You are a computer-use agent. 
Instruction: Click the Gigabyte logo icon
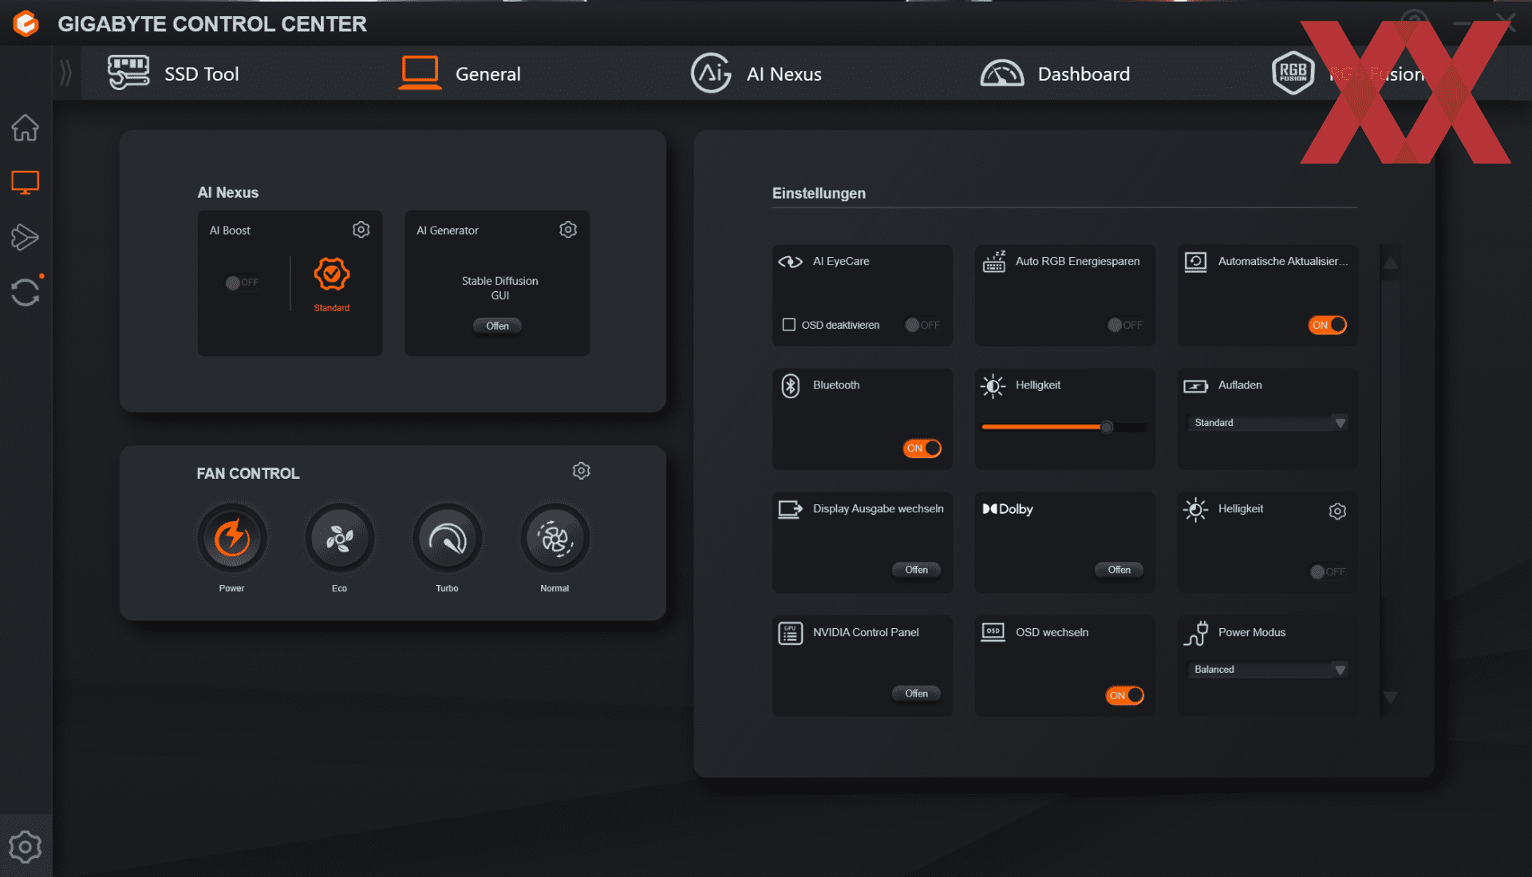(x=26, y=24)
